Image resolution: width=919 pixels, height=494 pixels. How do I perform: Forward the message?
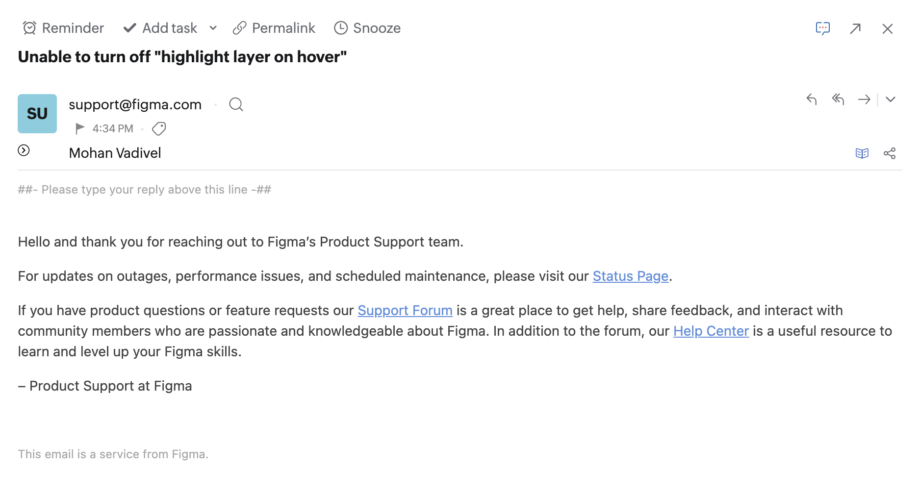864,99
